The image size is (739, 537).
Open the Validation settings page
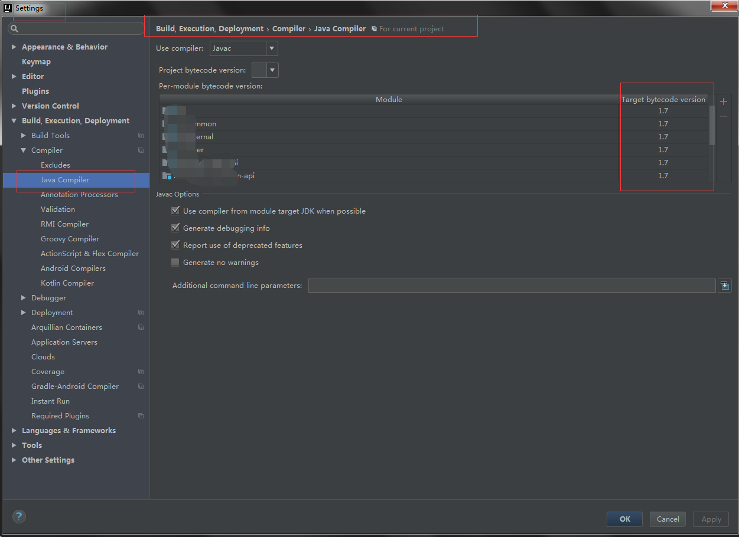click(58, 209)
